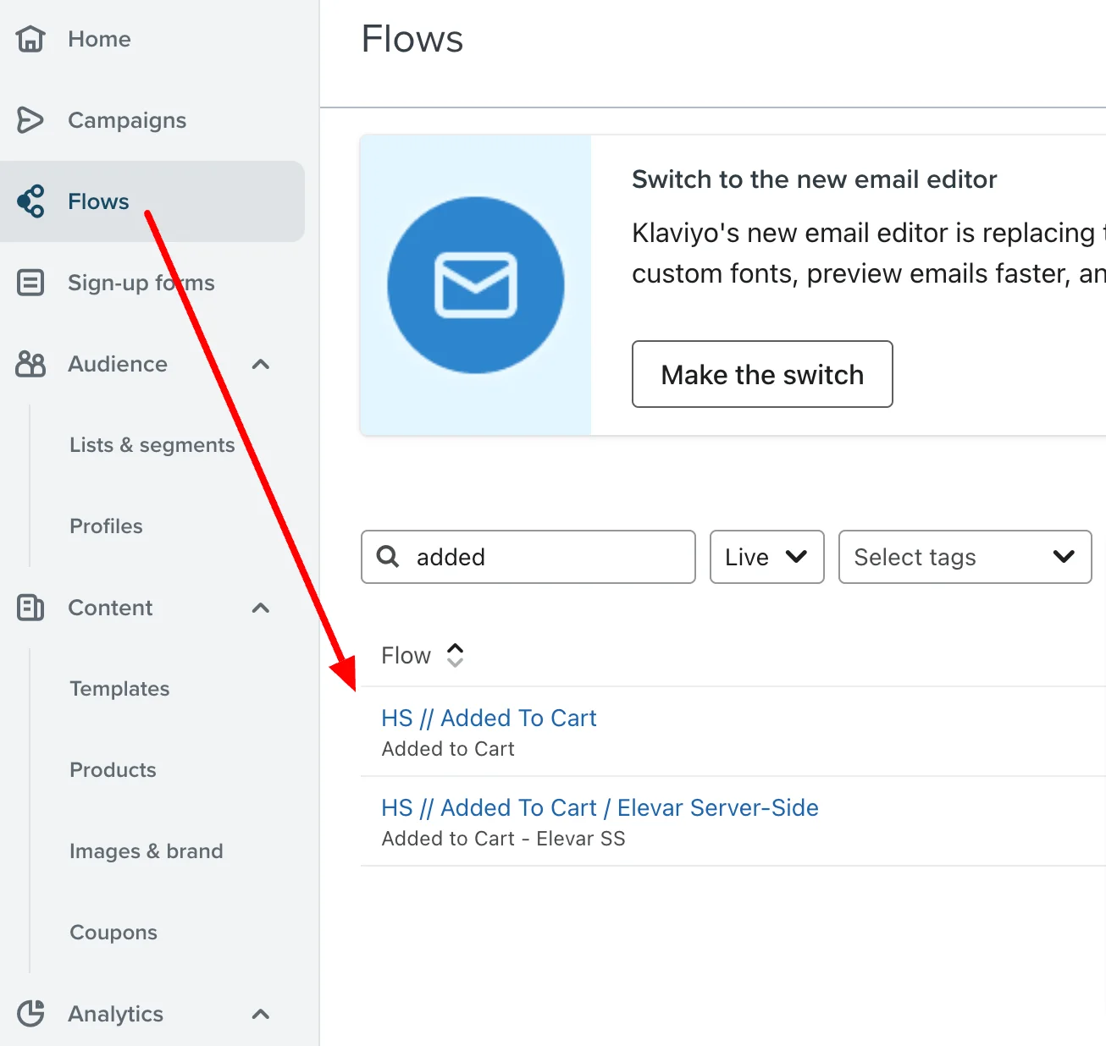Image resolution: width=1106 pixels, height=1046 pixels.
Task: Click the Analytics pie chart icon
Action: coord(30,1013)
